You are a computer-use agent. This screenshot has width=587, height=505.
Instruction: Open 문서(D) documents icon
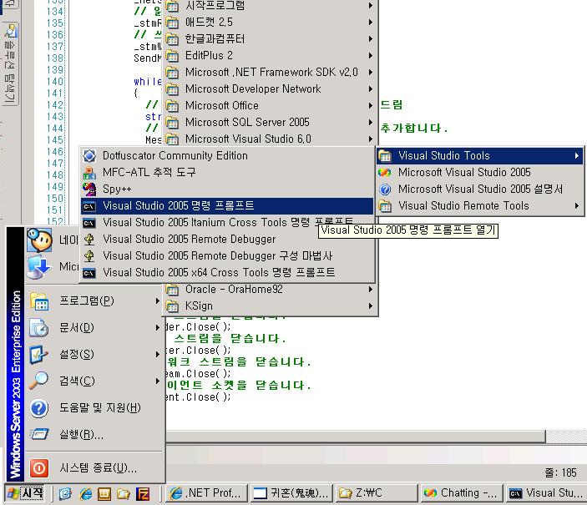[x=39, y=328]
